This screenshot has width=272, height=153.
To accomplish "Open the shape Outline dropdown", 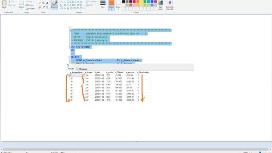I will click(x=92, y=2).
